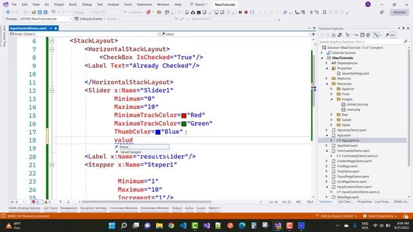Screen dimensions: 413x232
Task: Toggle Solution Explorer preview selected items
Action: (393, 35)
